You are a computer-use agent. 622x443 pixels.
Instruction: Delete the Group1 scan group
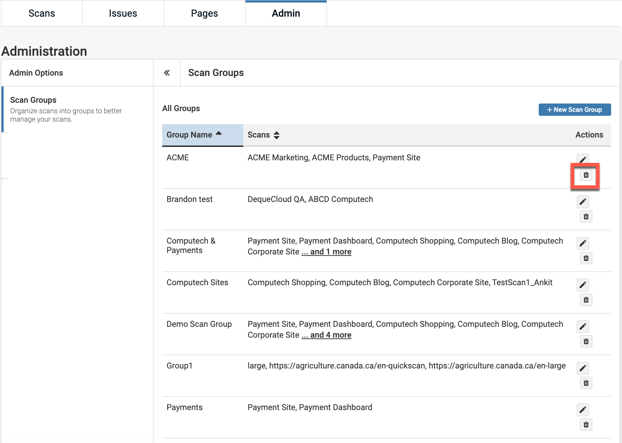(x=586, y=383)
